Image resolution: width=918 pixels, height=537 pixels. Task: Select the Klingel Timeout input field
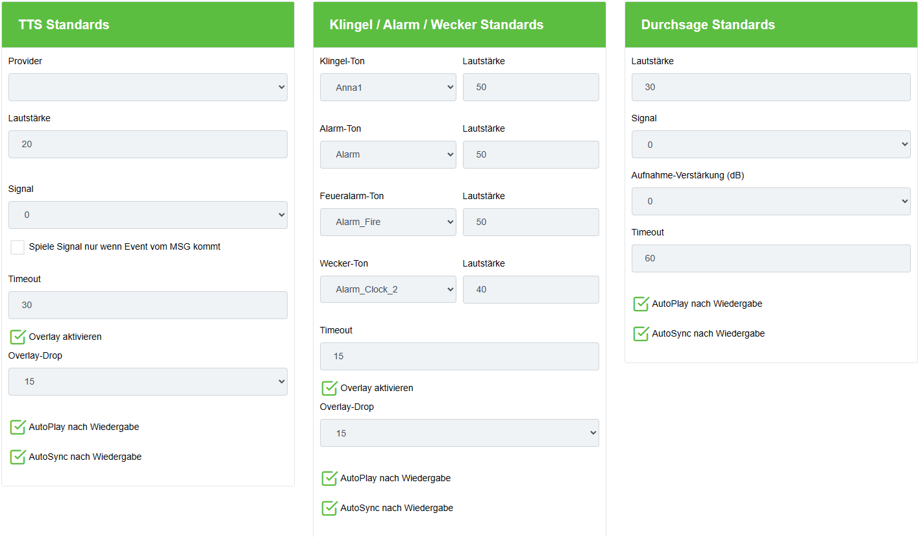459,357
